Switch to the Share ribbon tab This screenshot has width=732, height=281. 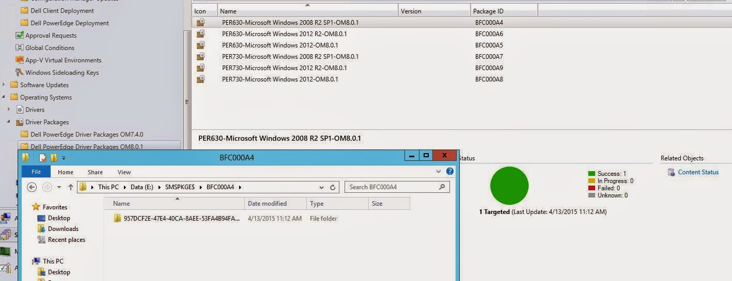(95, 172)
